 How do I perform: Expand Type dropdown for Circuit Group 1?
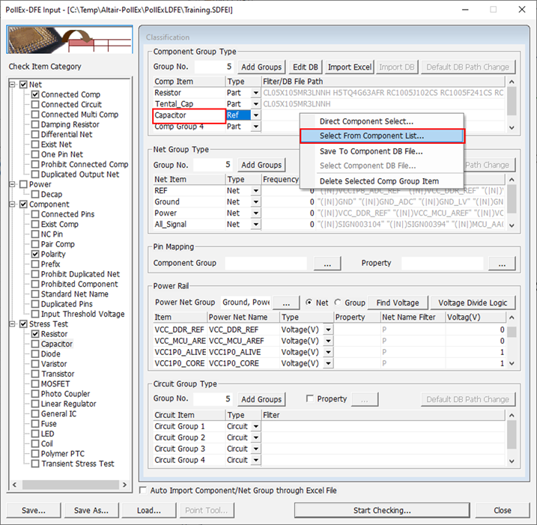pyautogui.click(x=256, y=427)
